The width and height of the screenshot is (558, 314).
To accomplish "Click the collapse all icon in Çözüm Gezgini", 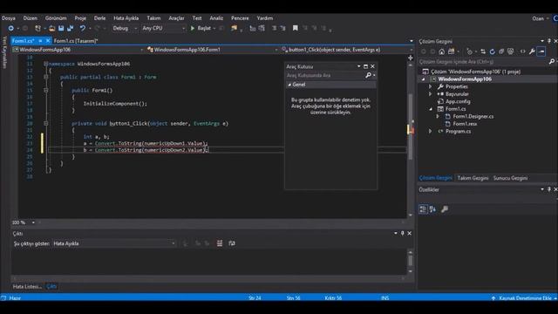I will click(501, 51).
